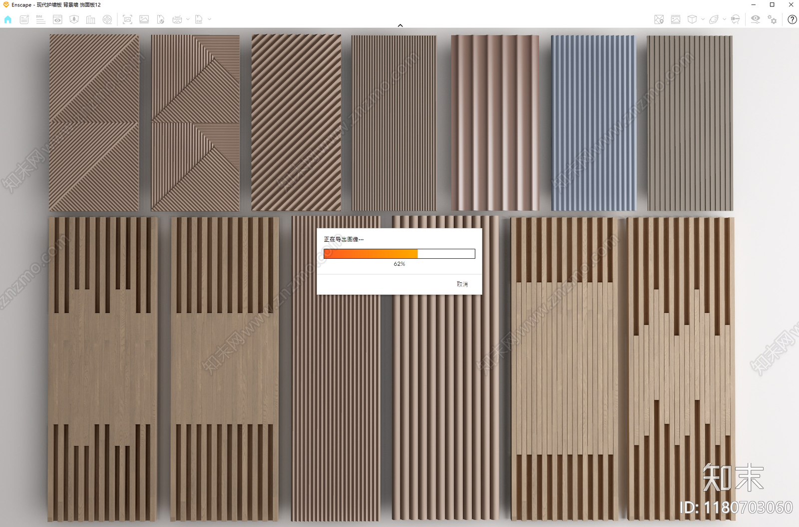Open visual settings eye-slider icon
This screenshot has height=527, width=799.
(x=756, y=19)
